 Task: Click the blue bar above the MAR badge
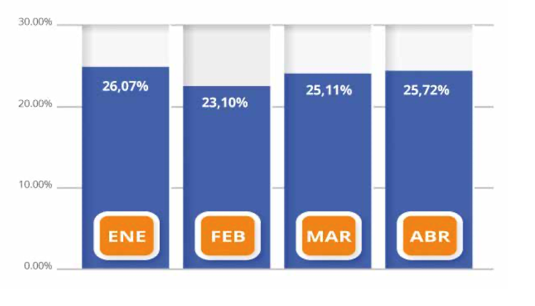pyautogui.click(x=328, y=153)
